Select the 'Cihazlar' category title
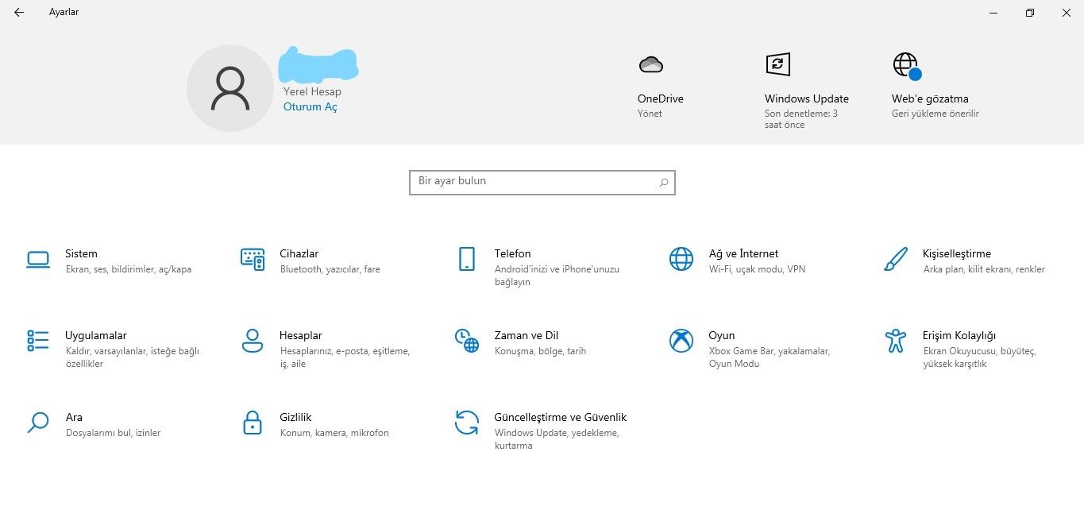This screenshot has height=525, width=1084. pos(299,253)
